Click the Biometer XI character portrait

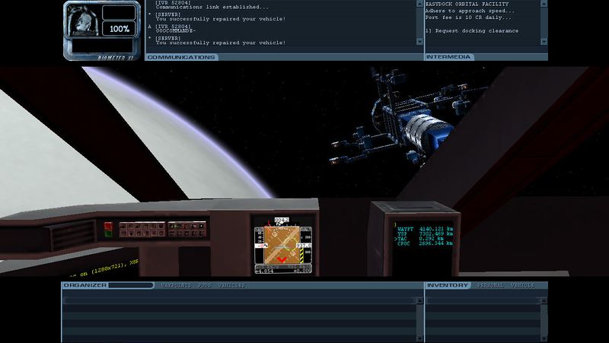click(83, 21)
